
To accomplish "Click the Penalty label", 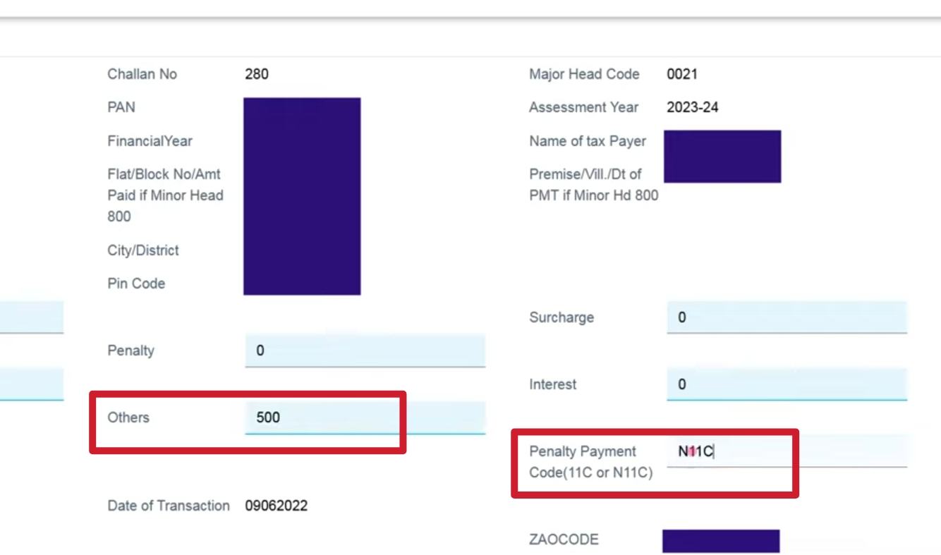I will tap(130, 350).
